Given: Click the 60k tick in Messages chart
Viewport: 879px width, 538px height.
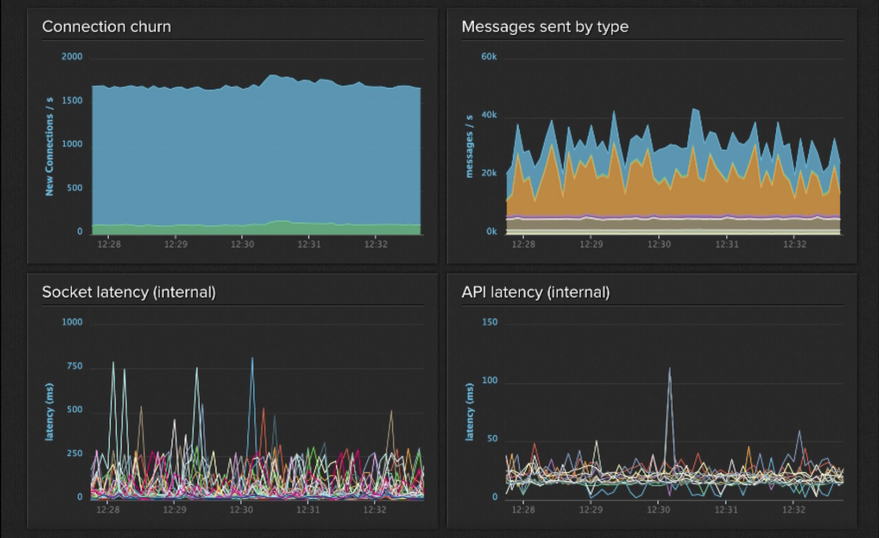Looking at the screenshot, I should (x=489, y=57).
